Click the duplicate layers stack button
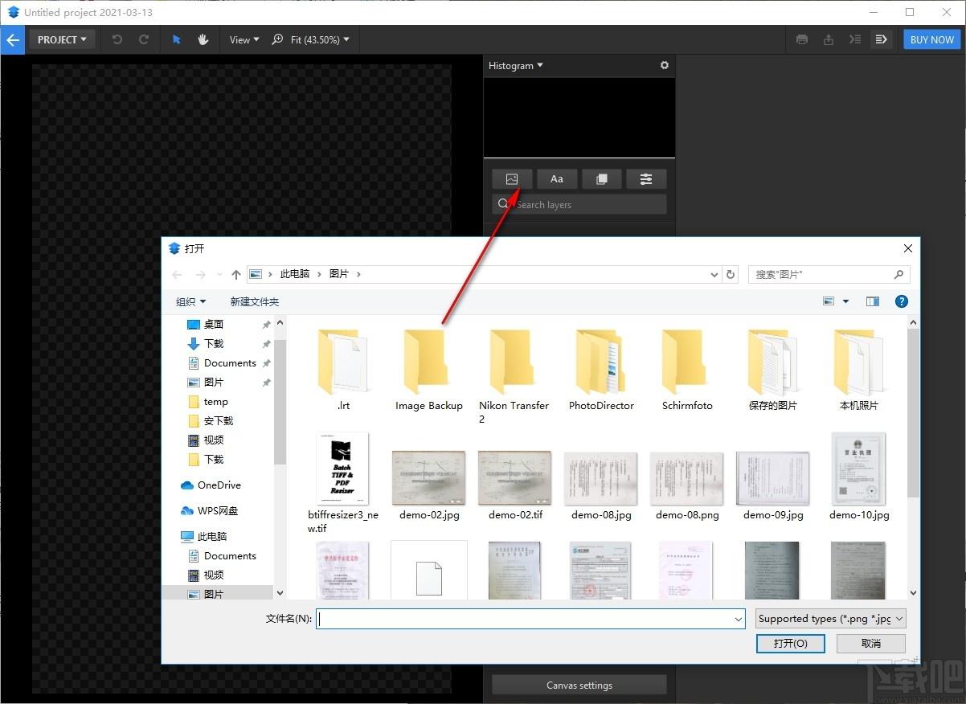966x704 pixels. click(601, 179)
